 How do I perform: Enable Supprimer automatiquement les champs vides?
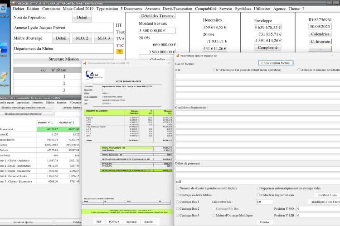pos(258,188)
